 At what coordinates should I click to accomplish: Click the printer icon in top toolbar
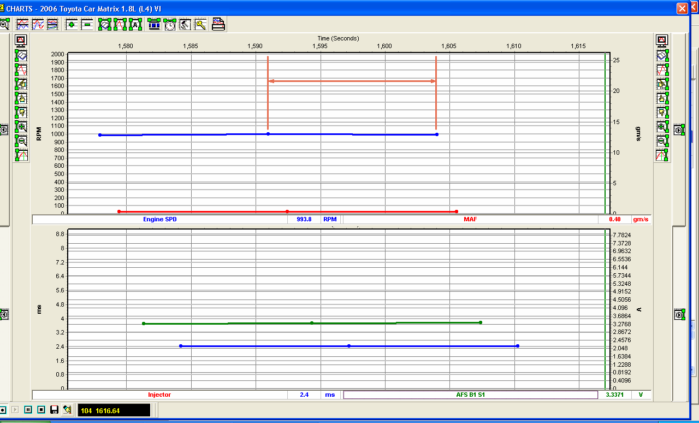click(218, 24)
